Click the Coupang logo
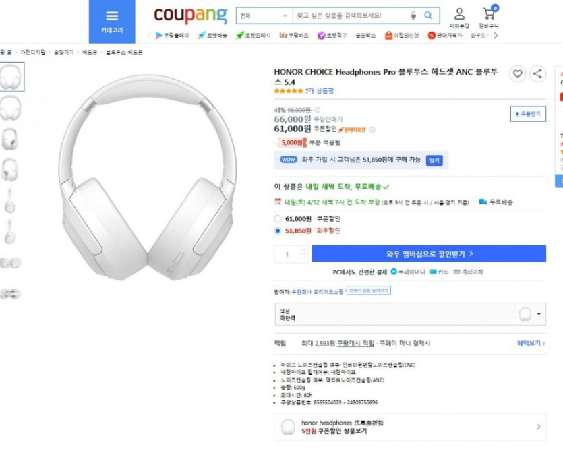Image resolution: width=563 pixels, height=453 pixels. coord(191,16)
